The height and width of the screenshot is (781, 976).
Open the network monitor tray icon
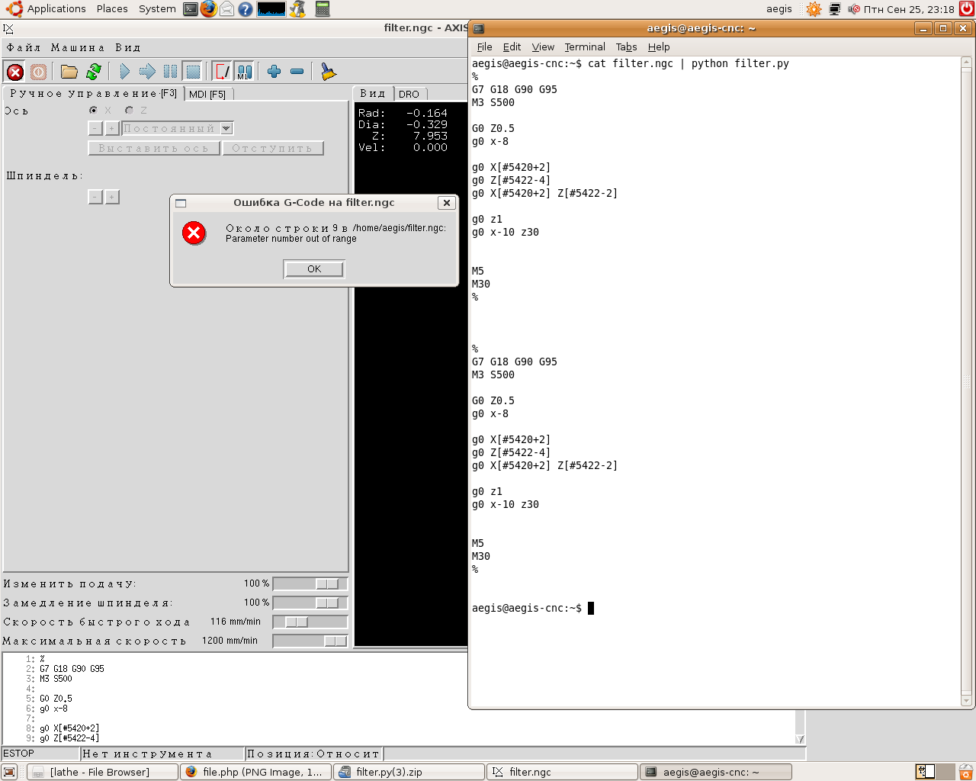835,9
